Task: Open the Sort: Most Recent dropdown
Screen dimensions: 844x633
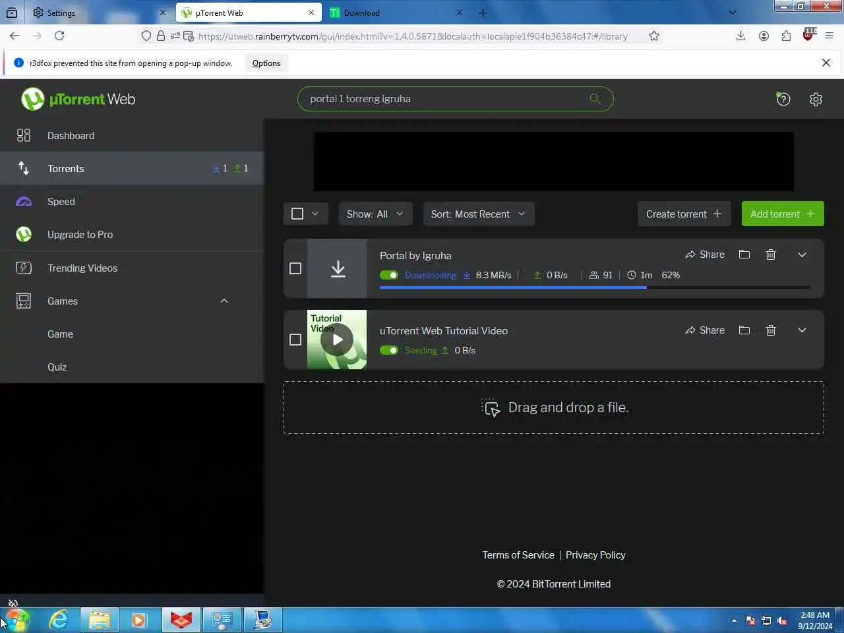Action: pyautogui.click(x=479, y=214)
